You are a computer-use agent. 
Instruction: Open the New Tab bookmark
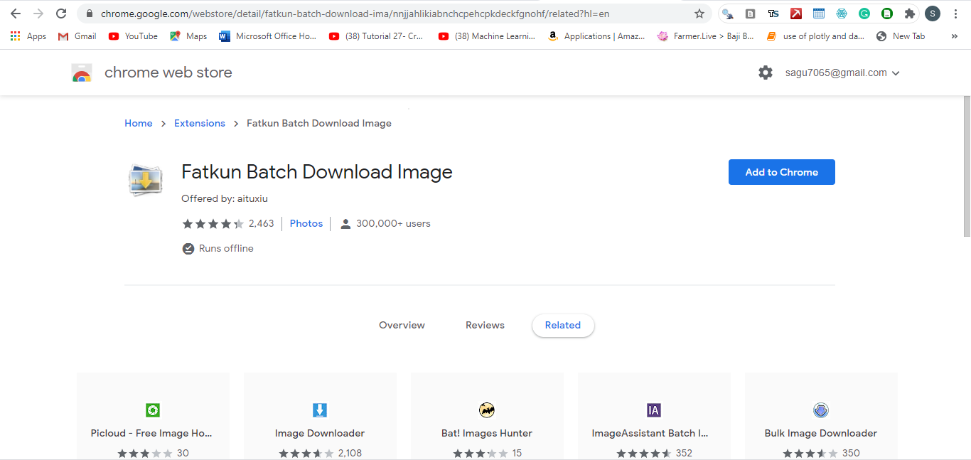pos(901,36)
